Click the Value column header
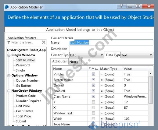This screenshot has height=130, width=158. coord(135,69)
